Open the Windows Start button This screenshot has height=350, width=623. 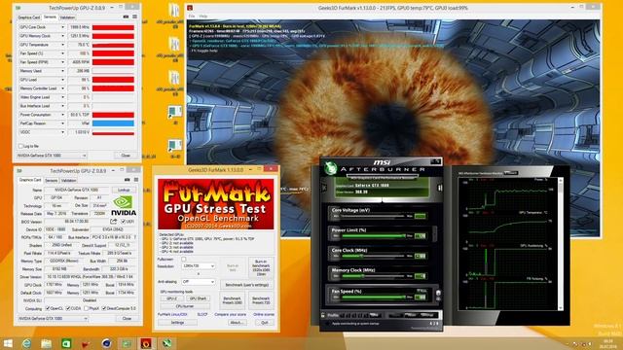pyautogui.click(x=8, y=343)
